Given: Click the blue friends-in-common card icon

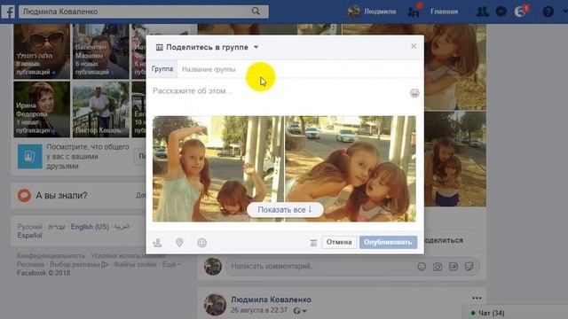Looking at the screenshot, I should [x=29, y=156].
